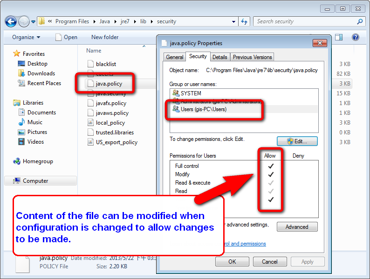Screen dimensions: 370x279
Task: Select Libraries in navigation pane
Action: click(x=28, y=103)
